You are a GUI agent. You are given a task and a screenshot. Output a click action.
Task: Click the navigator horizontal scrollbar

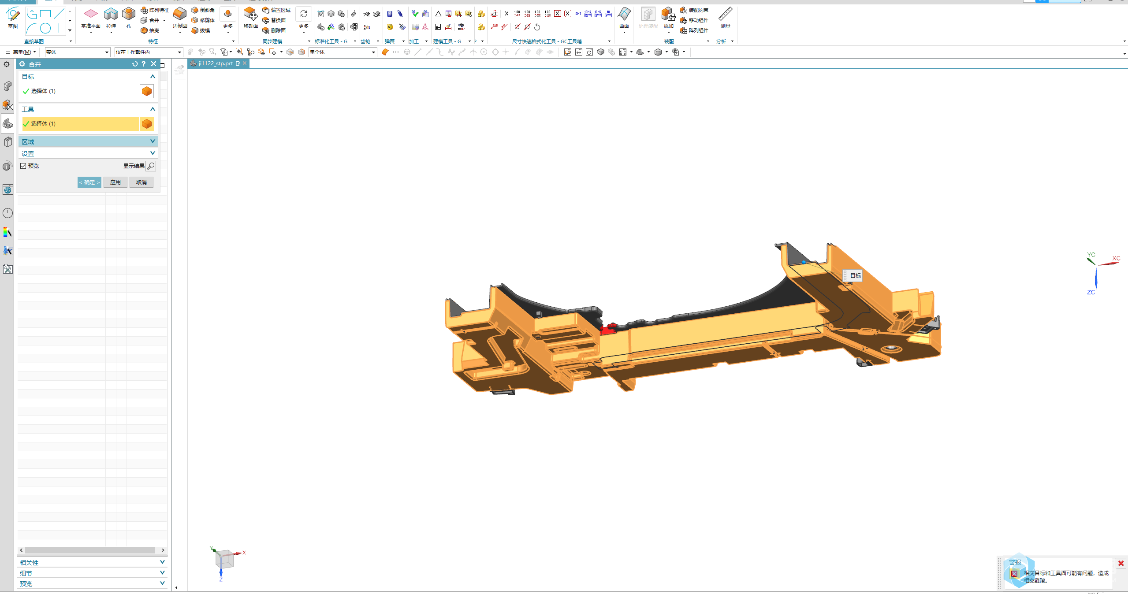90,550
